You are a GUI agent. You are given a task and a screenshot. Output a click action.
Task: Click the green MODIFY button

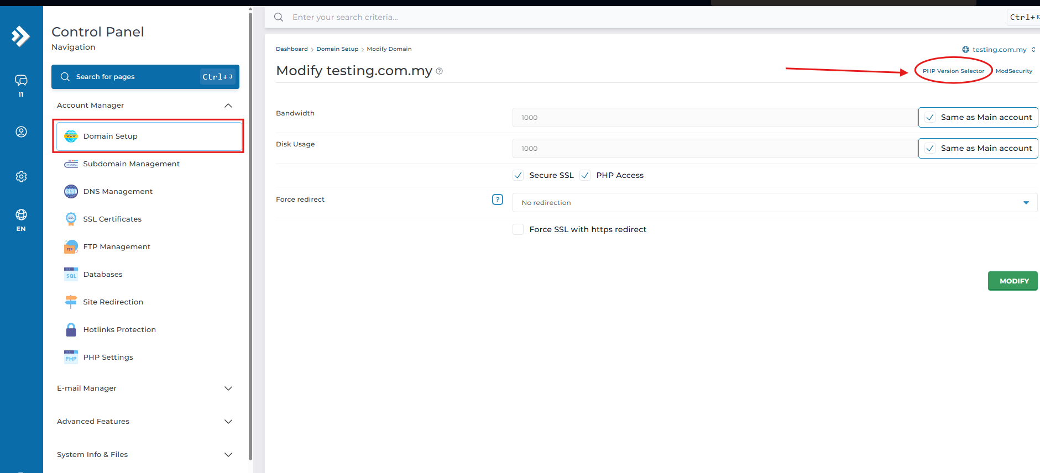pos(1013,281)
